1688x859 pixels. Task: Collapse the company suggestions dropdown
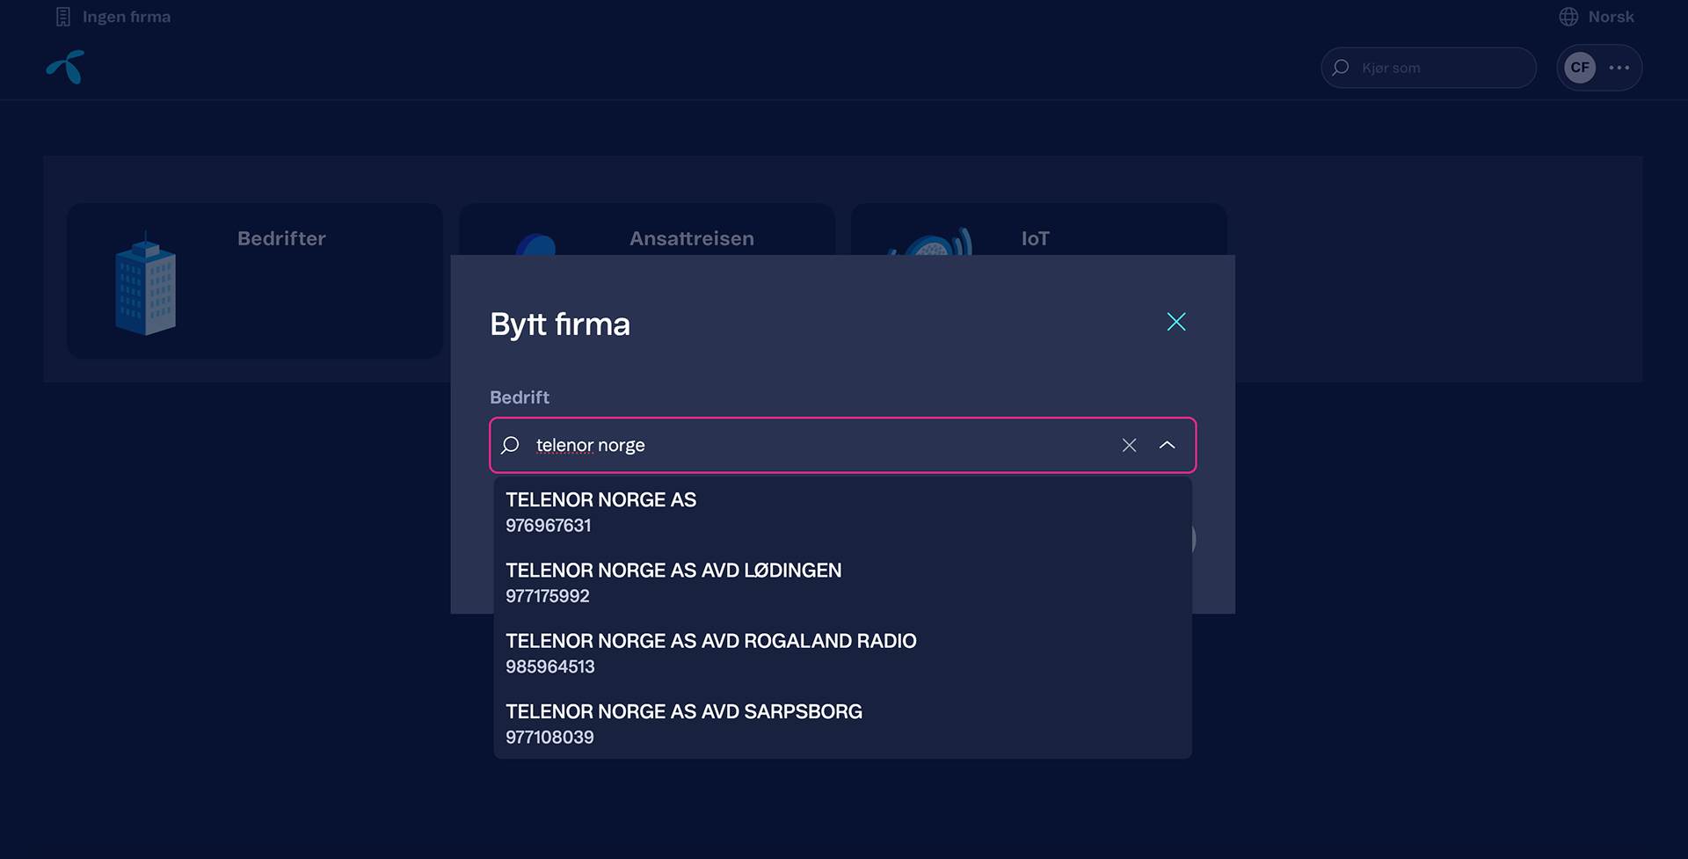[1168, 445]
